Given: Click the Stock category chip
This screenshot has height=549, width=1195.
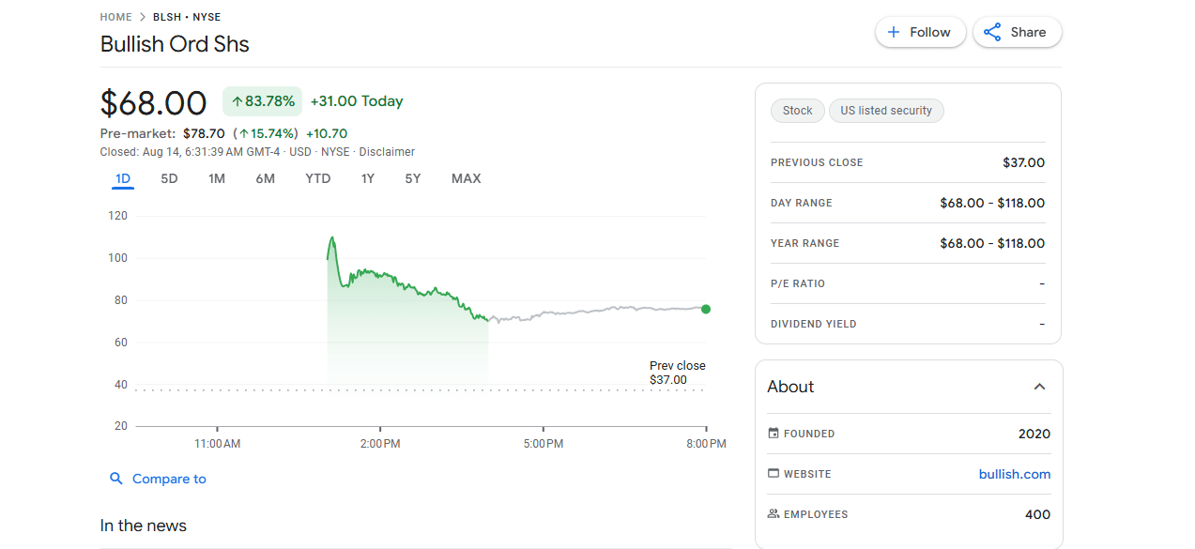Looking at the screenshot, I should tap(797, 111).
